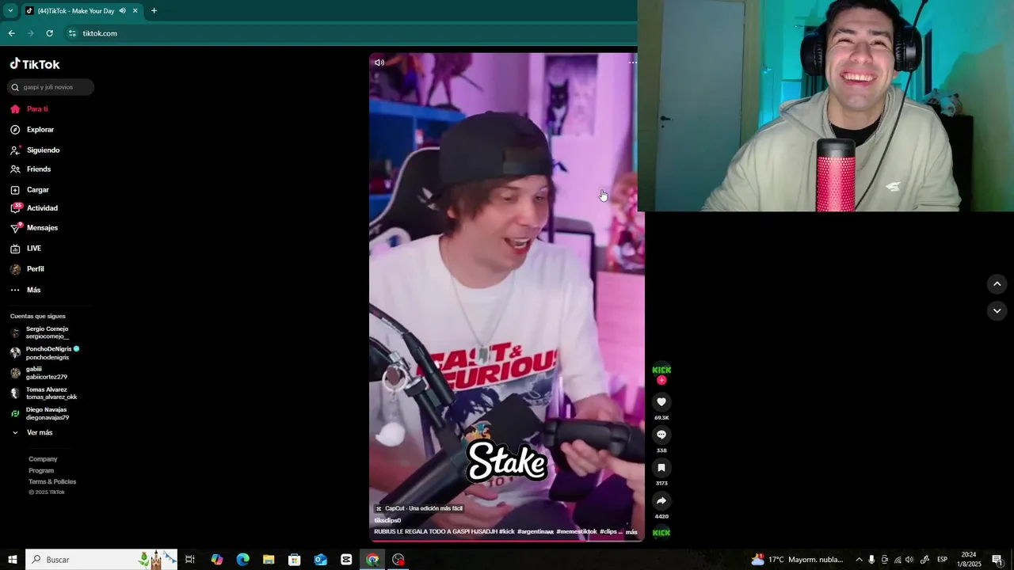Open Outlook from the taskbar
This screenshot has width=1014, height=570.
click(320, 560)
